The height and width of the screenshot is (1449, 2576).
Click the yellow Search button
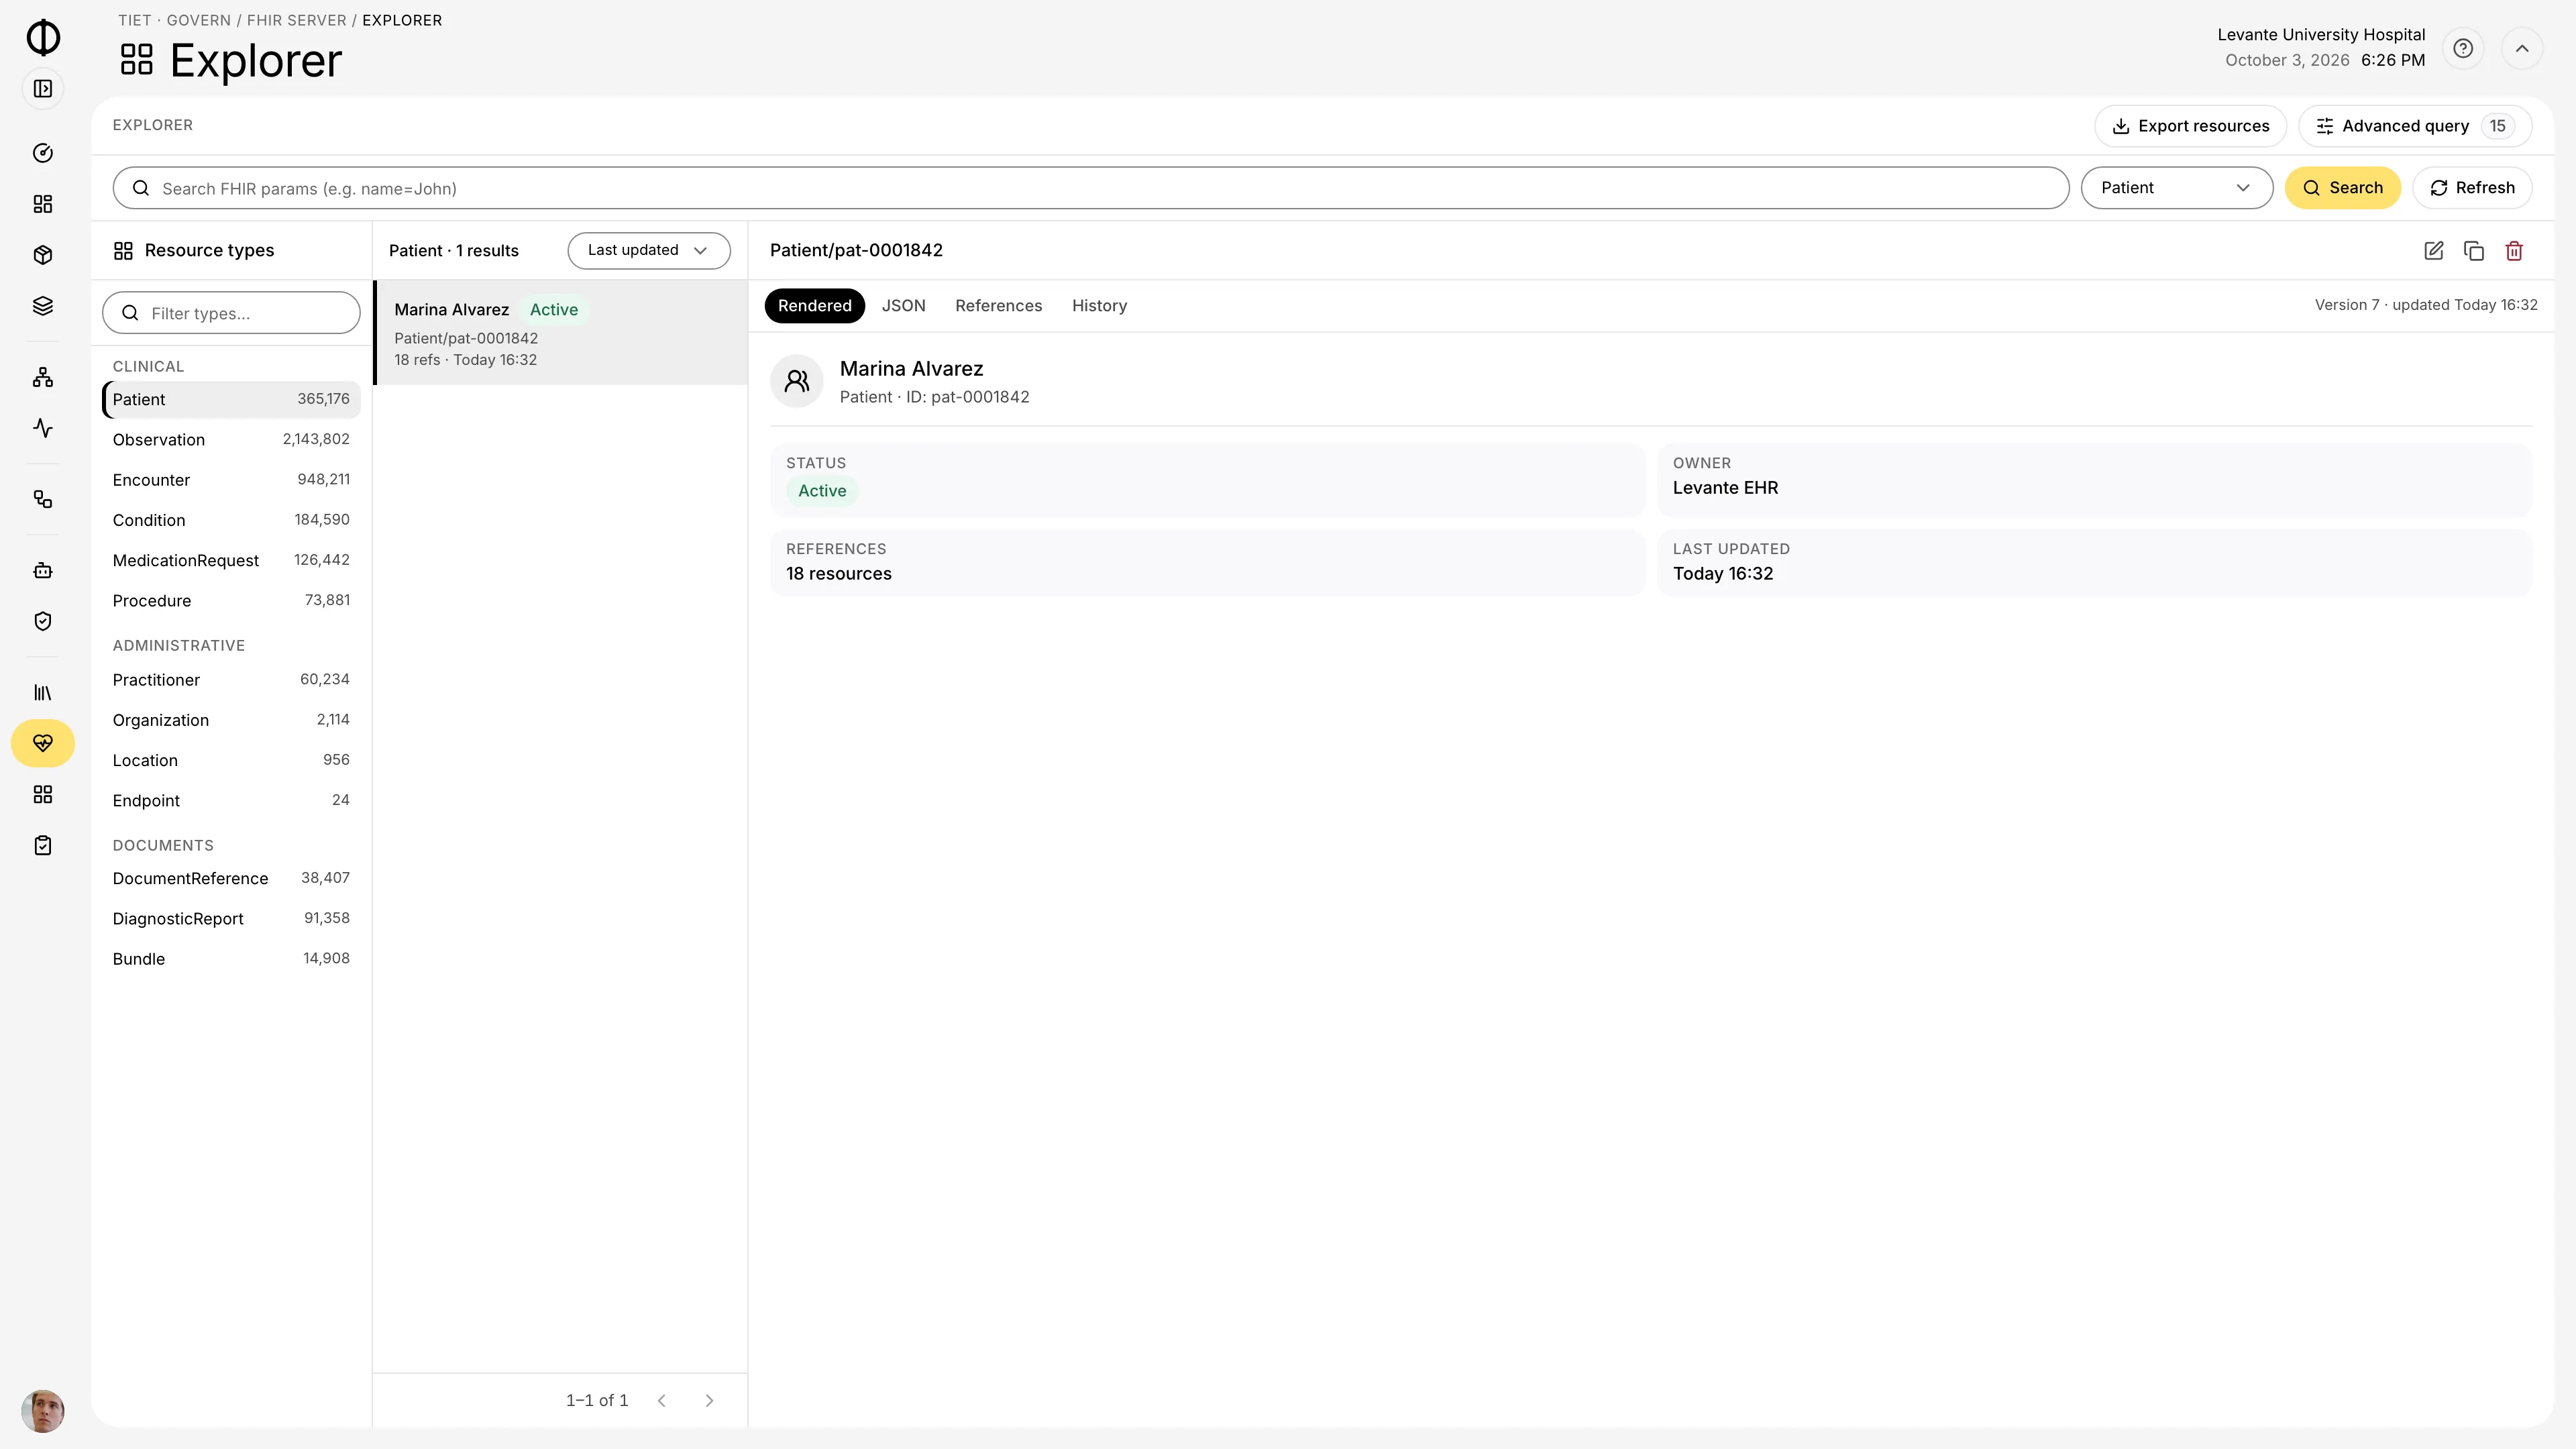point(2342,188)
